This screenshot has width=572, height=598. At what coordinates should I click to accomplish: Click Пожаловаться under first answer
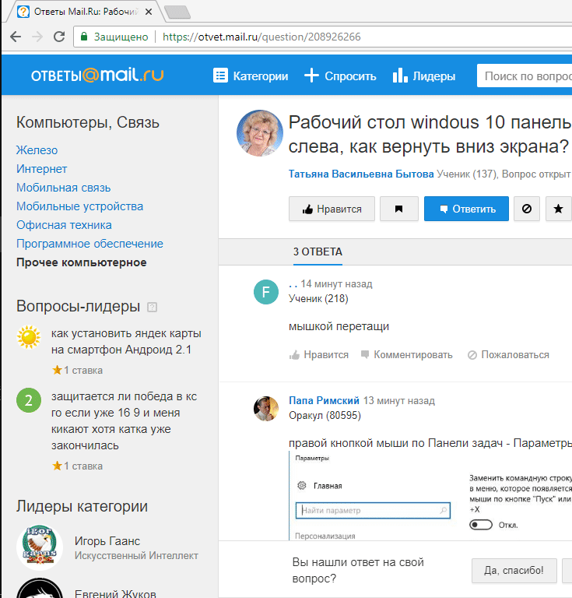click(508, 355)
